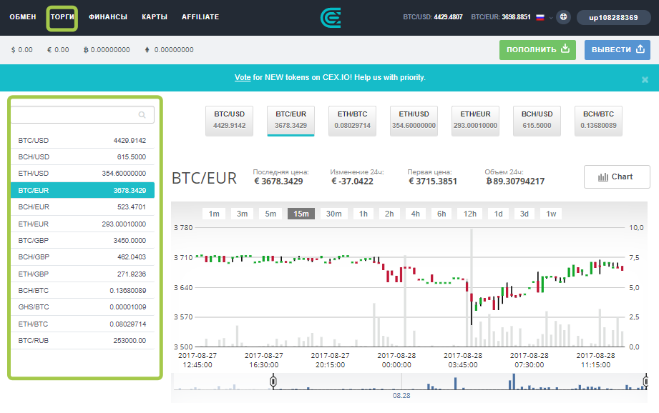Follow the Vote link in banner

tap(243, 77)
